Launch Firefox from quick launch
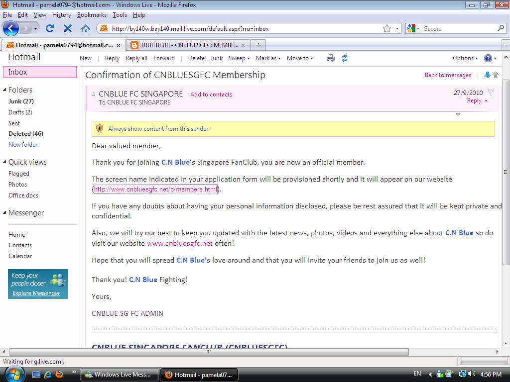Image resolution: width=510 pixels, height=382 pixels. click(x=59, y=375)
